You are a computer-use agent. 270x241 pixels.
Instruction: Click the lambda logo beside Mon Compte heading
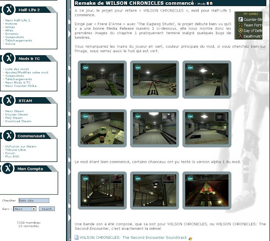pyautogui.click(x=8, y=169)
